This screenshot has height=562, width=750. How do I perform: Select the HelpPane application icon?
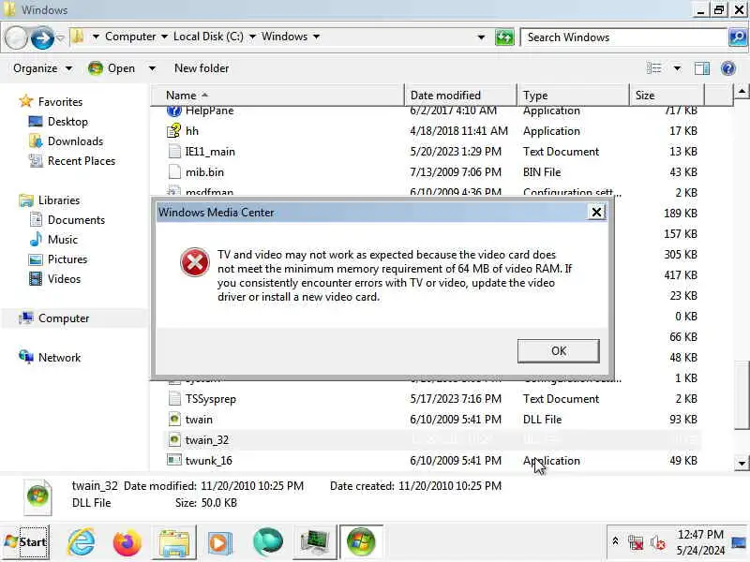click(174, 111)
